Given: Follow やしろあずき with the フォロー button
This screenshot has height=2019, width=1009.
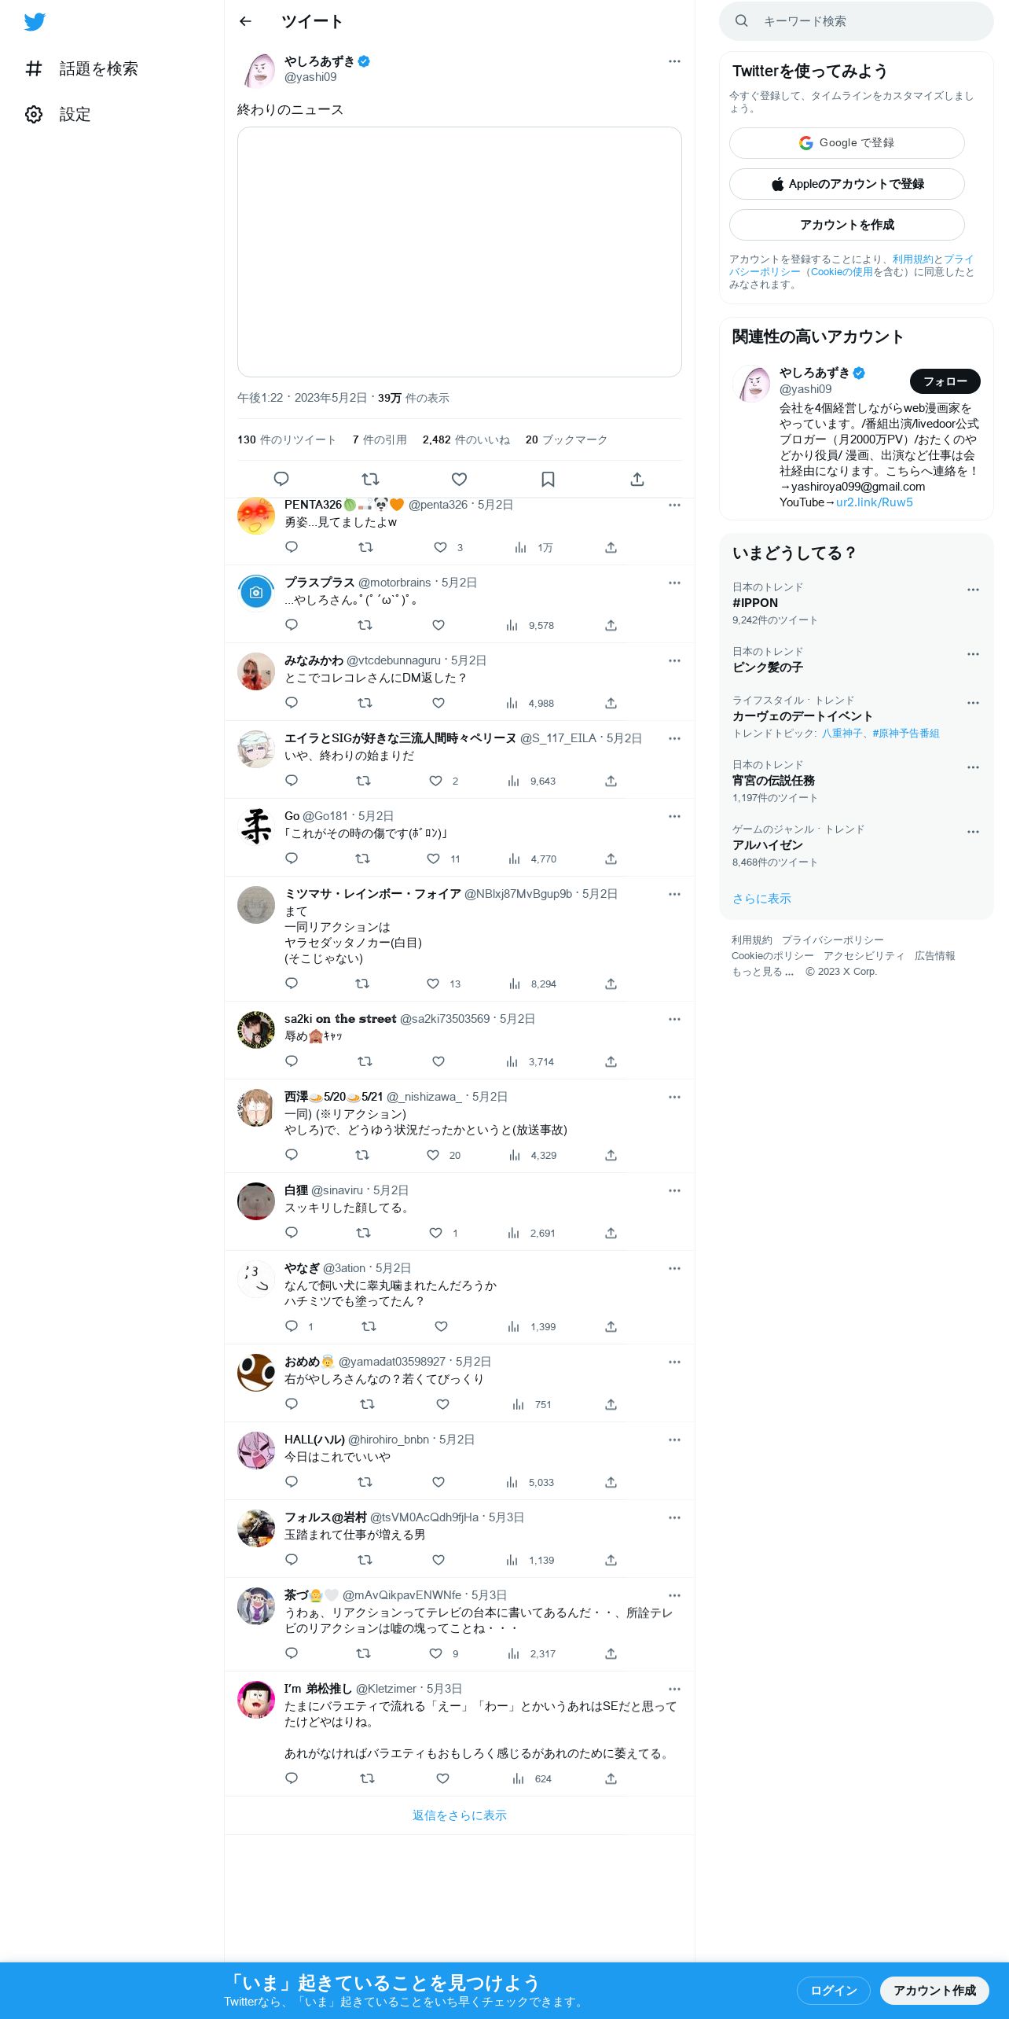Looking at the screenshot, I should 945,381.
